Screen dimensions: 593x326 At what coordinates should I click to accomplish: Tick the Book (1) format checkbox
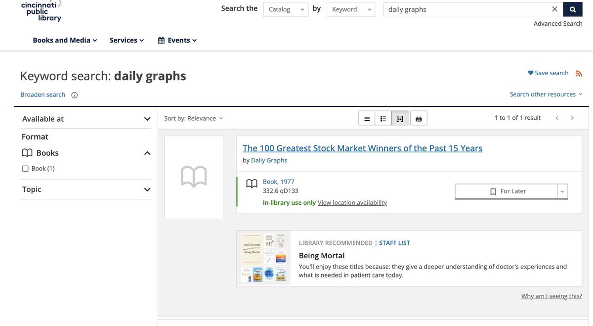(x=26, y=169)
